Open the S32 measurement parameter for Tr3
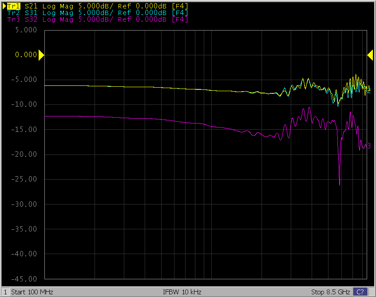Viewport: 376px width, 297px height. pyautogui.click(x=31, y=19)
